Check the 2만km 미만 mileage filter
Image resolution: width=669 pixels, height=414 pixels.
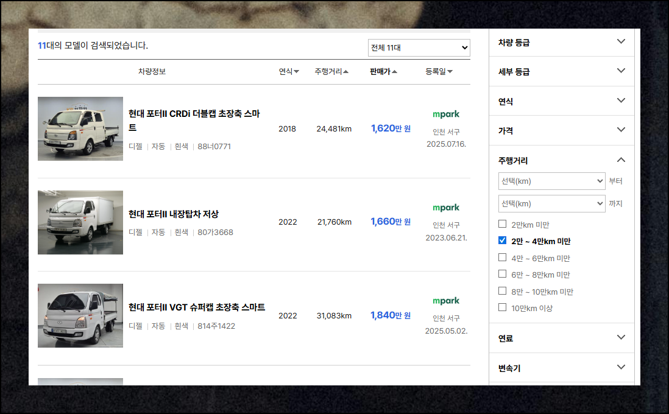pos(503,224)
